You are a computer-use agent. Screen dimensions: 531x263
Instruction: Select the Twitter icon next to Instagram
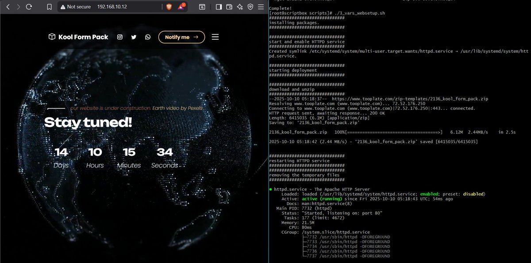coord(134,37)
